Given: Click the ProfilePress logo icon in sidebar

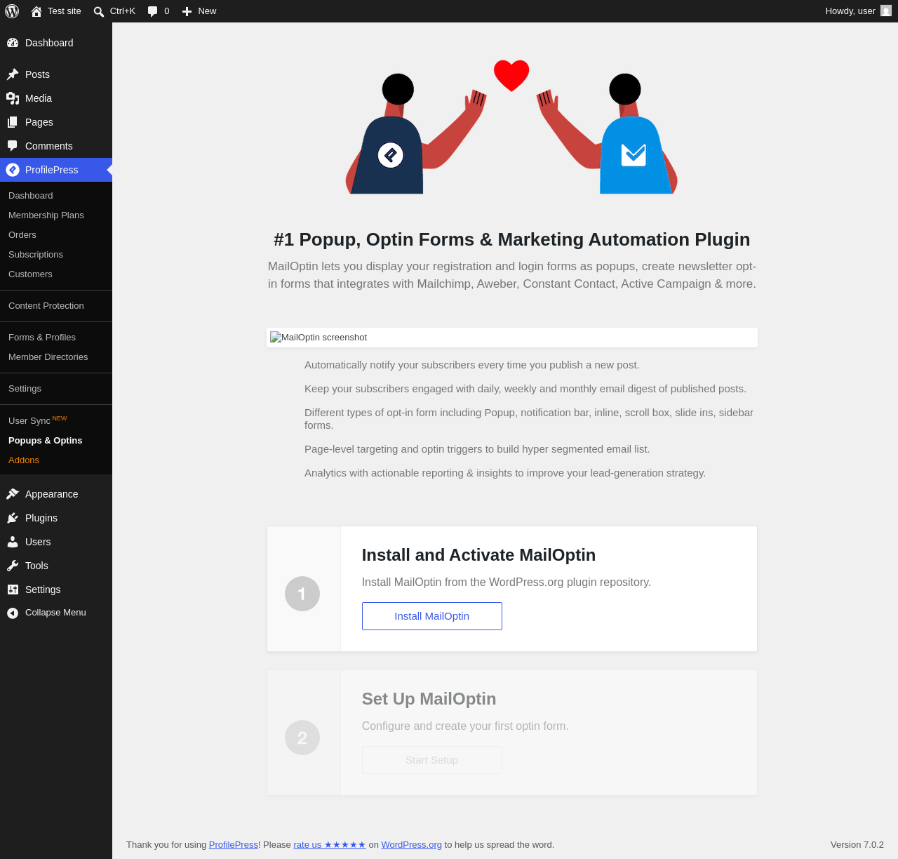Looking at the screenshot, I should click(13, 170).
